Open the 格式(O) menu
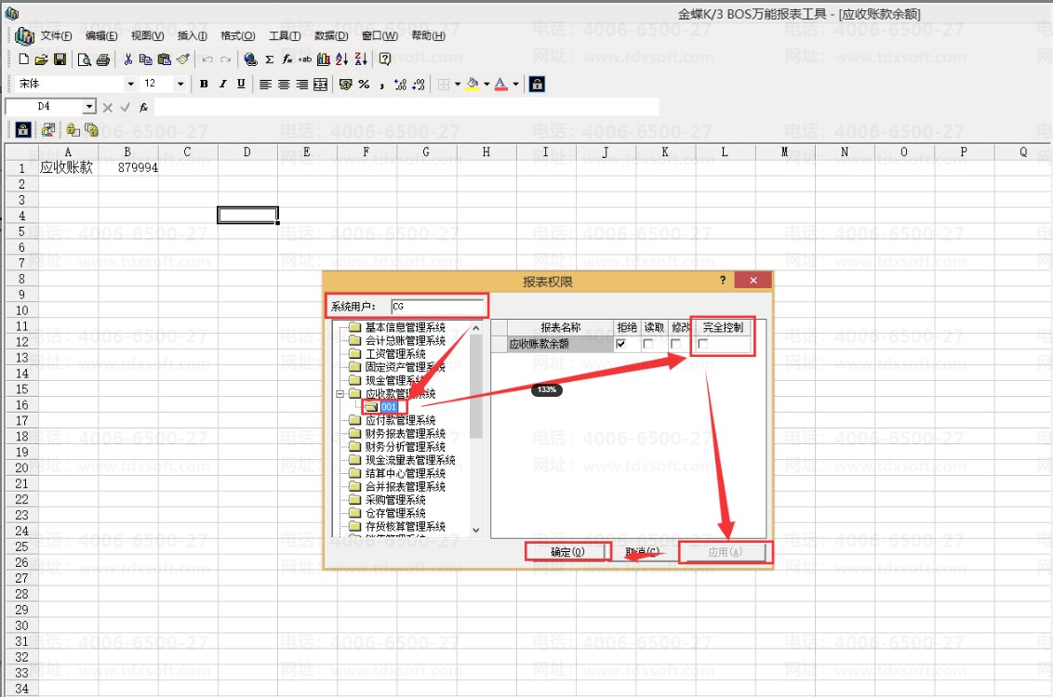This screenshot has width=1053, height=697. click(x=238, y=35)
